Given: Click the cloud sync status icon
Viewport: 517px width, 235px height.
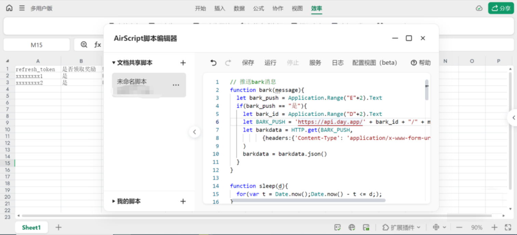Looking at the screenshot, I should (479, 8).
